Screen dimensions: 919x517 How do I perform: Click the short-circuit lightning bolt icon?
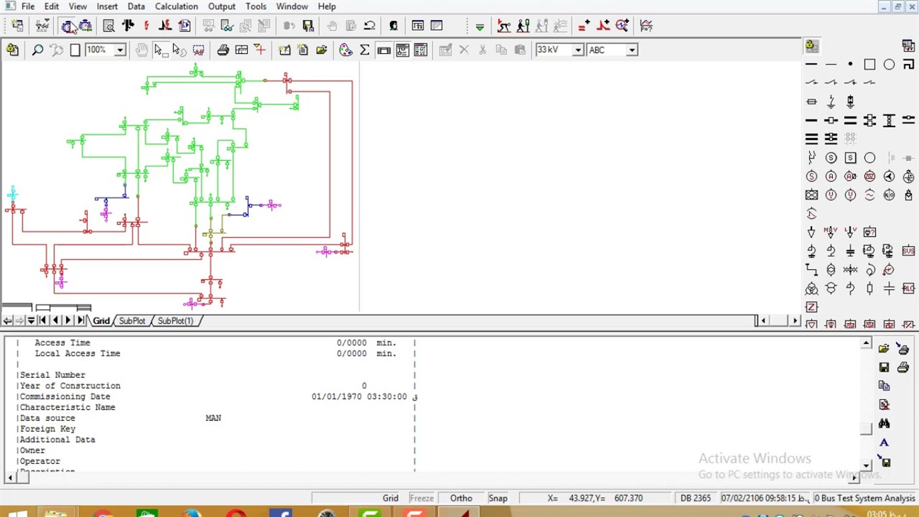[x=146, y=26]
